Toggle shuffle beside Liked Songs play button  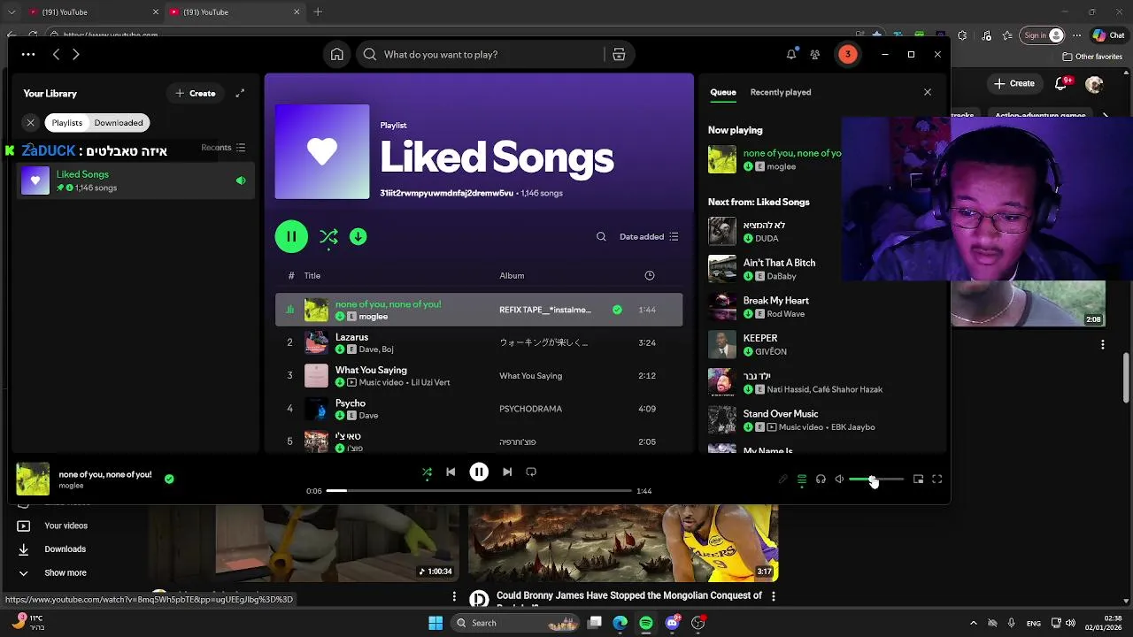point(328,236)
